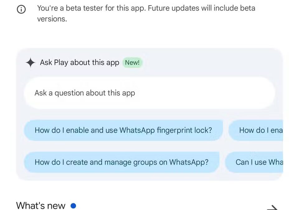299x210 pixels.
Task: Click the blue dot beside What's new
Action: pos(73,206)
